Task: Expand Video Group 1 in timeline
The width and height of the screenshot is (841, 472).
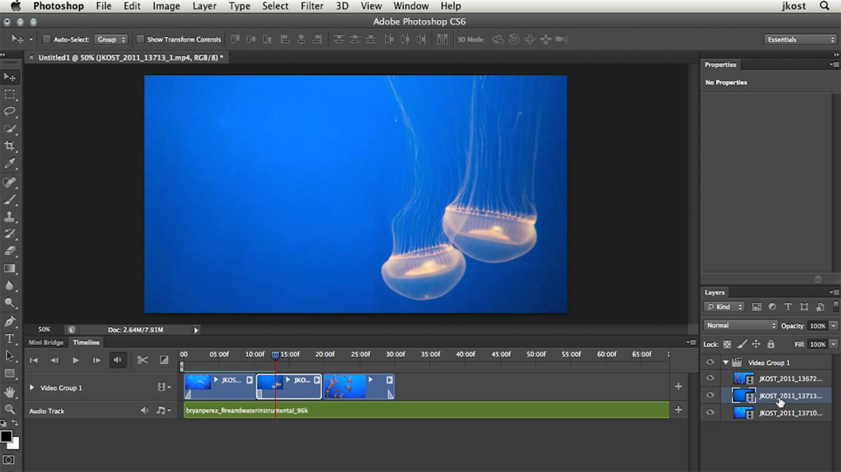Action: coord(32,387)
